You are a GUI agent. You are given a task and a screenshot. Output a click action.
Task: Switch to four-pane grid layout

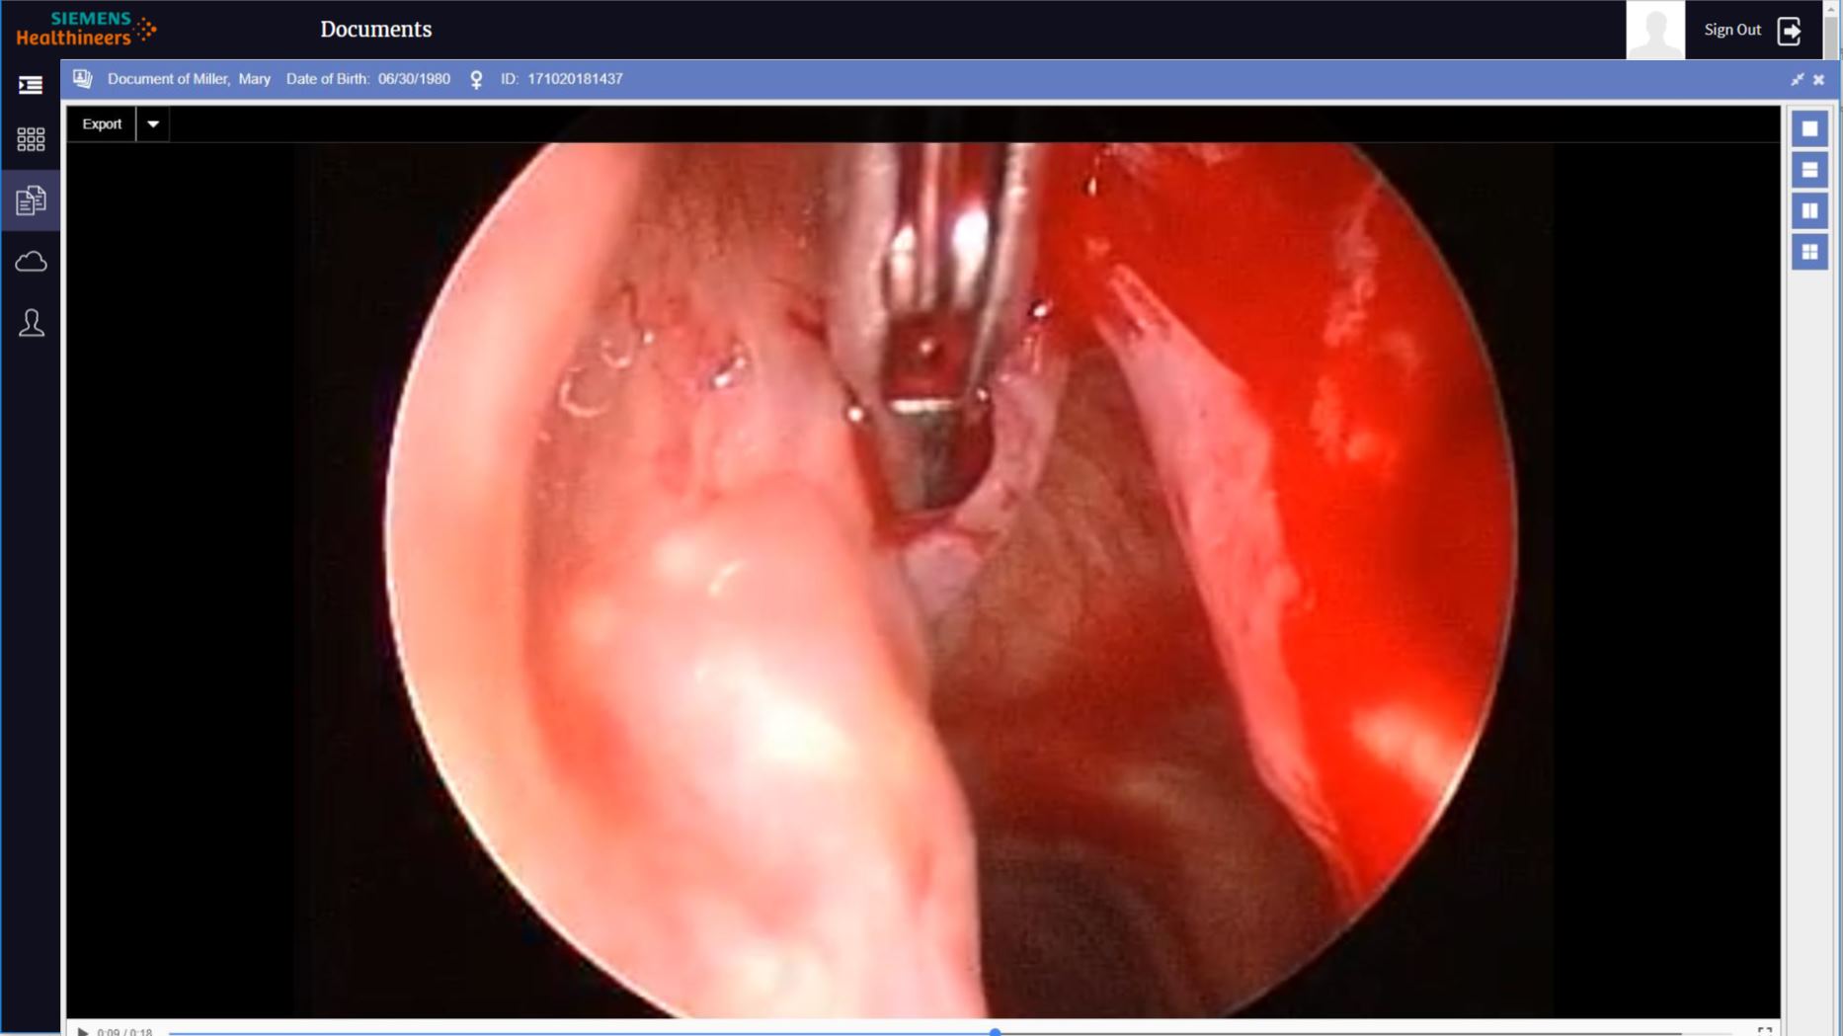[1809, 253]
